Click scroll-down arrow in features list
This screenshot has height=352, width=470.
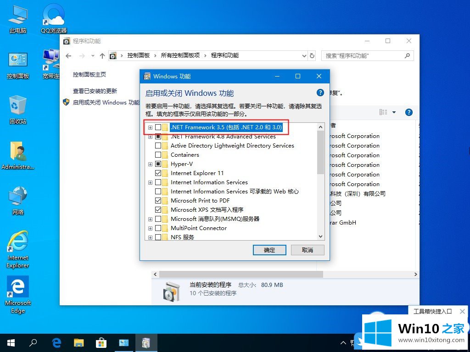pyautogui.click(x=320, y=236)
